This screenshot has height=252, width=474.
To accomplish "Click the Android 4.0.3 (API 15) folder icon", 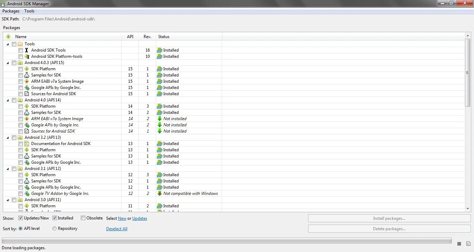I will click(20, 63).
